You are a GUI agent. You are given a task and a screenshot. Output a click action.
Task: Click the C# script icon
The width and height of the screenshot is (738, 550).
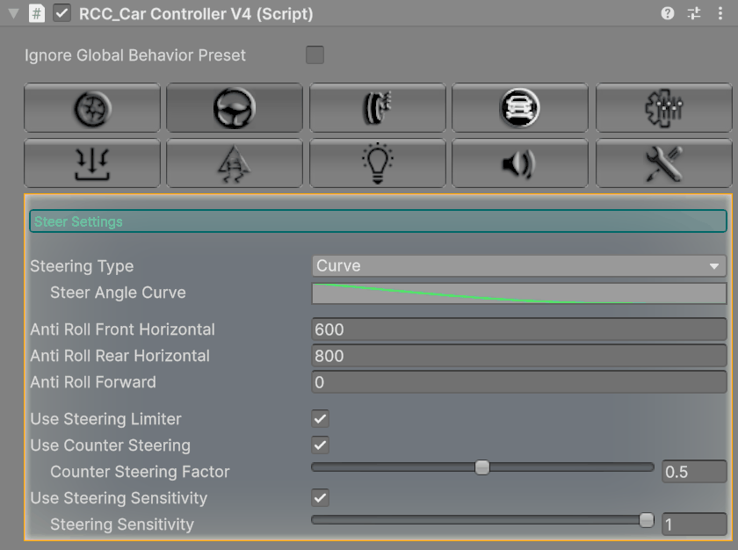[36, 13]
